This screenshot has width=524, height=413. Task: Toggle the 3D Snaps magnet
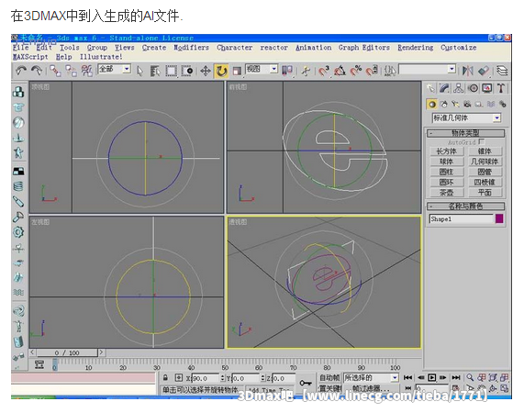[x=324, y=71]
